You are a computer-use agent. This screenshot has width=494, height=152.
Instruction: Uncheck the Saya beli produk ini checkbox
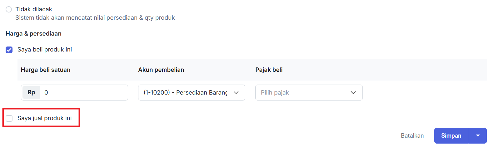click(x=9, y=50)
